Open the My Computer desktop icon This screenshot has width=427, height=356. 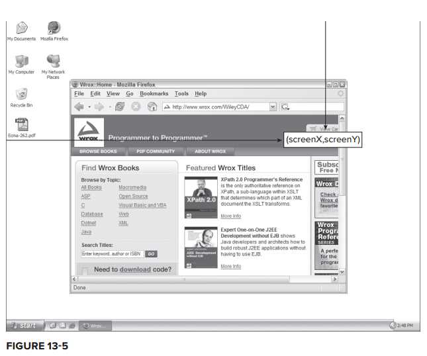click(21, 64)
